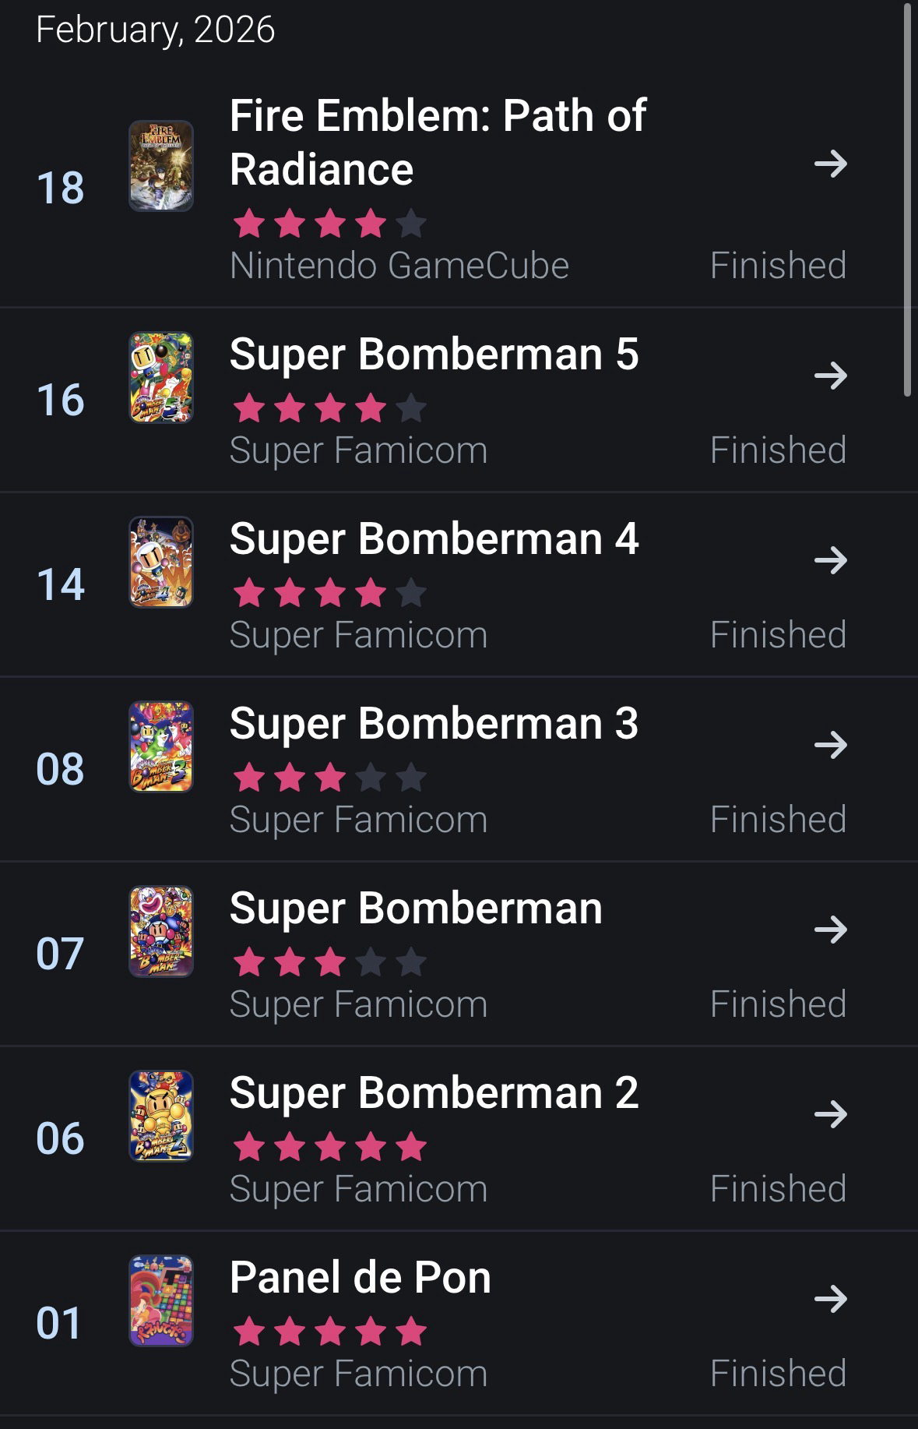Open Fire Emblem cover art thumbnail
Image resolution: width=918 pixels, height=1429 pixels.
tap(161, 166)
